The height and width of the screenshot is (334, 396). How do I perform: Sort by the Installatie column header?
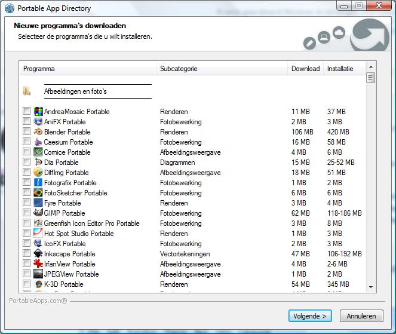(345, 69)
